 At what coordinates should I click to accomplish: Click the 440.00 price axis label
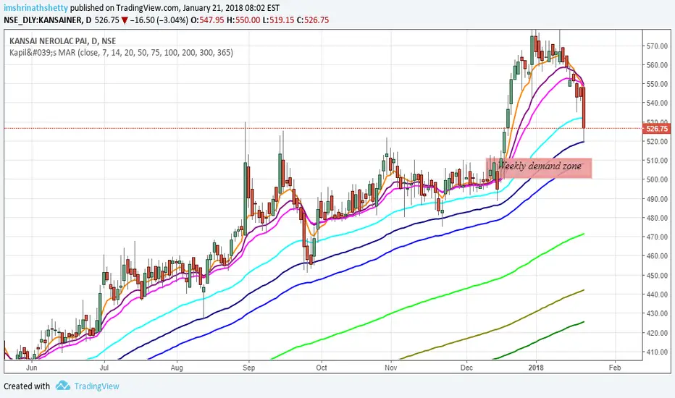tap(657, 295)
